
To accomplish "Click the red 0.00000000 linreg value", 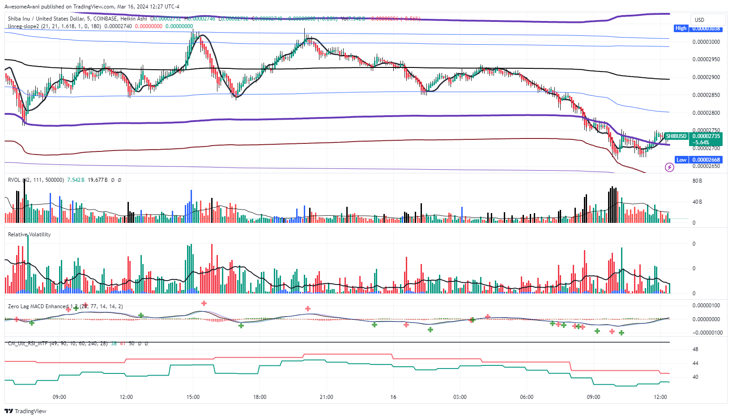I will pos(149,26).
